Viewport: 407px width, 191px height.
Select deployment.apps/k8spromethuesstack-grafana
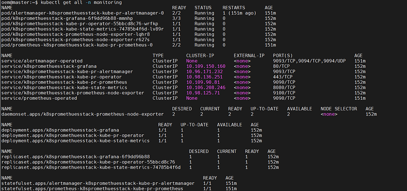click(x=60, y=130)
